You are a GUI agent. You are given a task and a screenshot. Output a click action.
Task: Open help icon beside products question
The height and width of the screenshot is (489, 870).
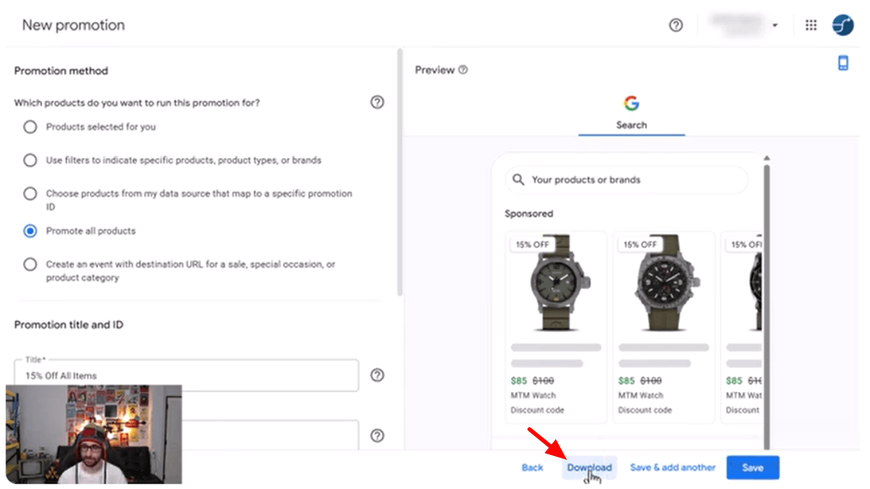click(x=377, y=102)
